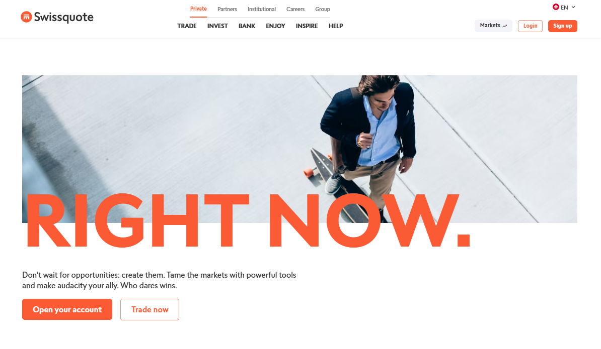
Task: Click the Swiss flag language icon
Action: (x=556, y=7)
